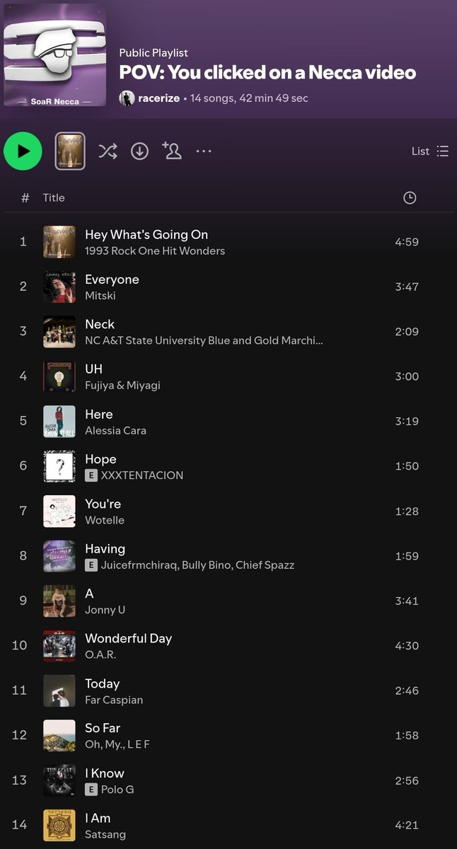Select the track So Far
This screenshot has width=457, height=849.
pos(103,728)
